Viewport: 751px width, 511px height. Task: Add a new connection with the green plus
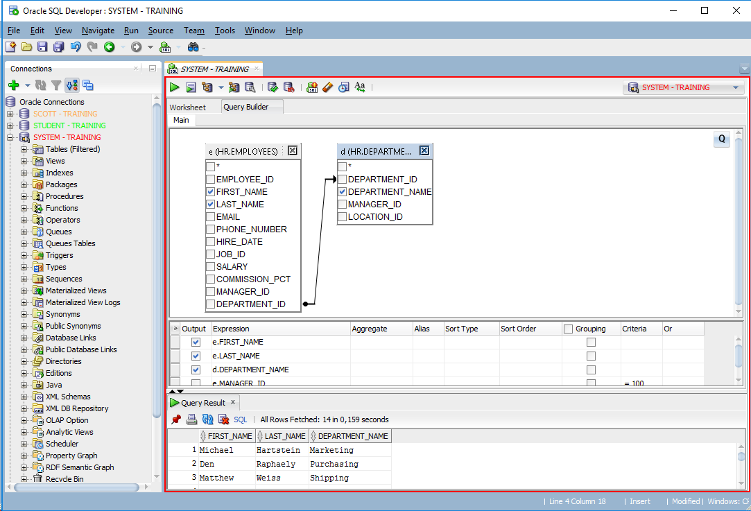(x=13, y=85)
